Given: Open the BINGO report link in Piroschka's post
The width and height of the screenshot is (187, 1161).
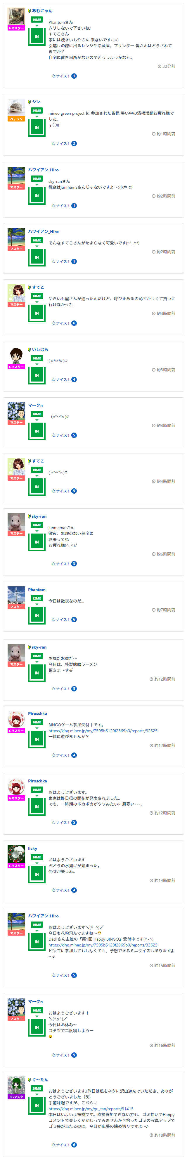Looking at the screenshot, I should coord(103,730).
